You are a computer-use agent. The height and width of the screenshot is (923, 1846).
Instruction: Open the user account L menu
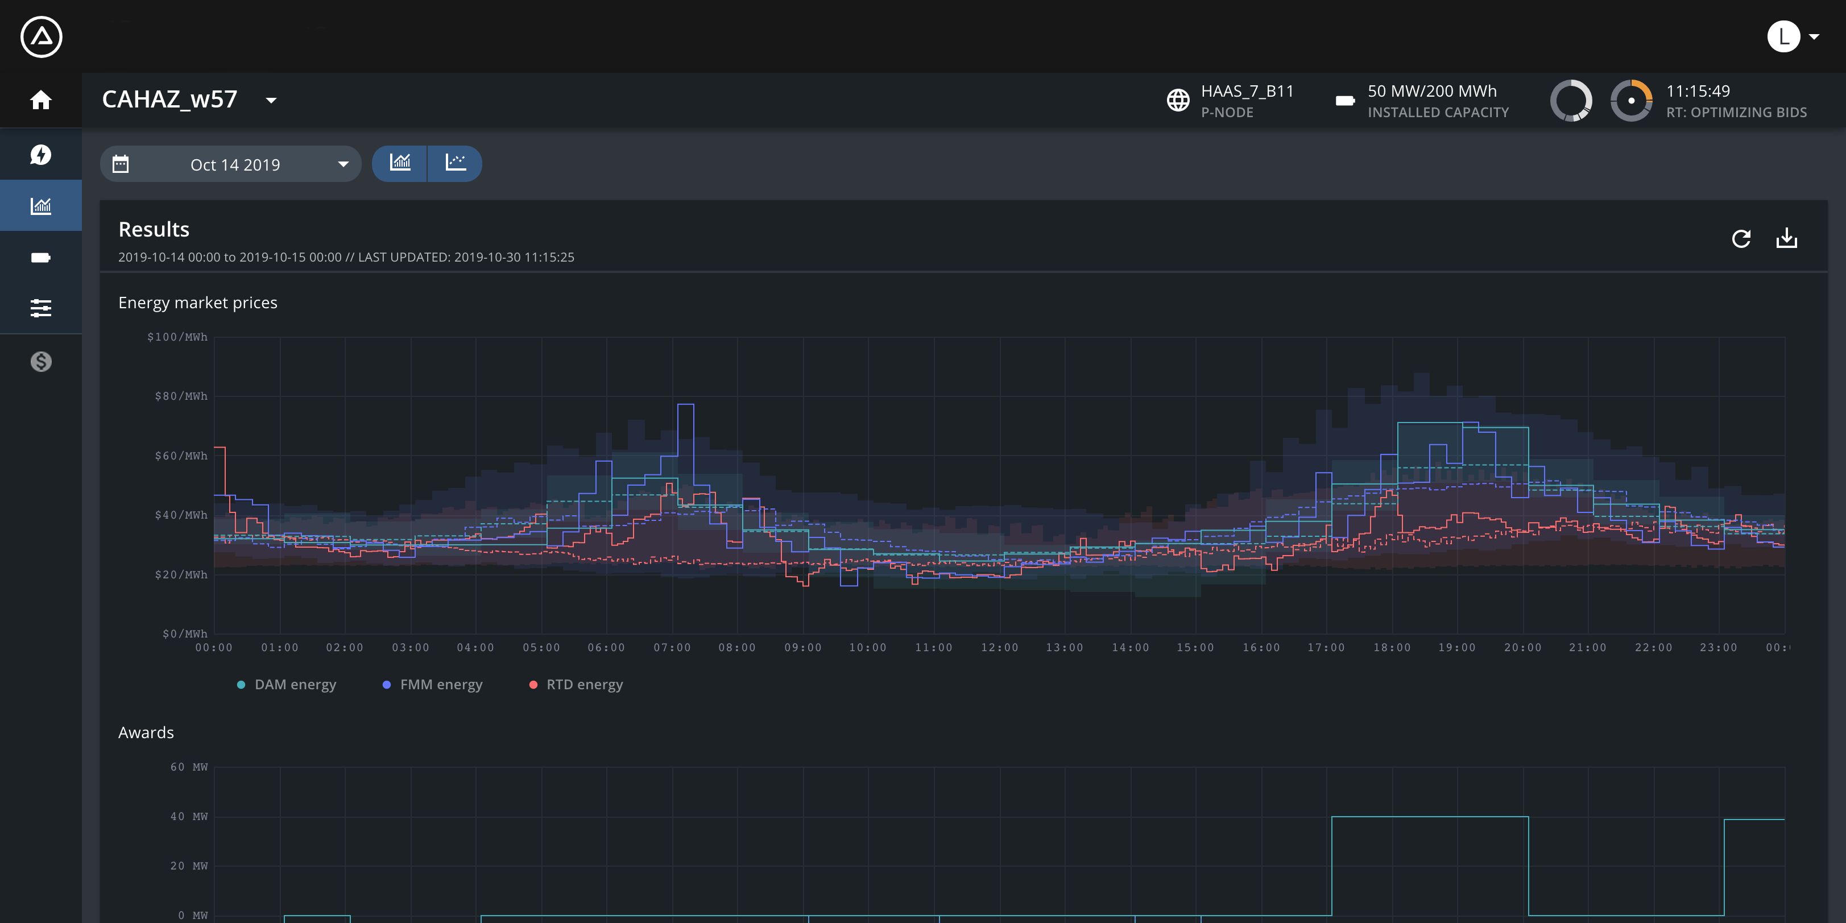[x=1793, y=36]
